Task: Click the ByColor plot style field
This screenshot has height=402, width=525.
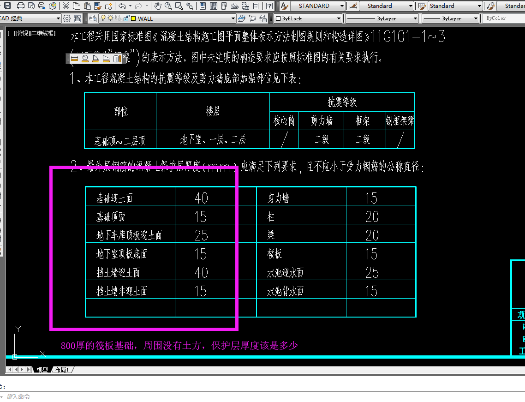Action: point(503,18)
